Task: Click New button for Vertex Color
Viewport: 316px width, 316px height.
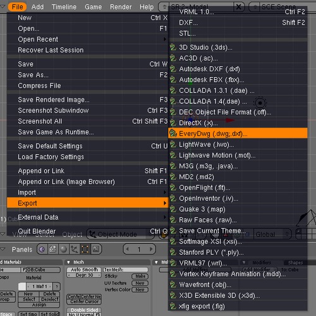Action: [x=140, y=290]
